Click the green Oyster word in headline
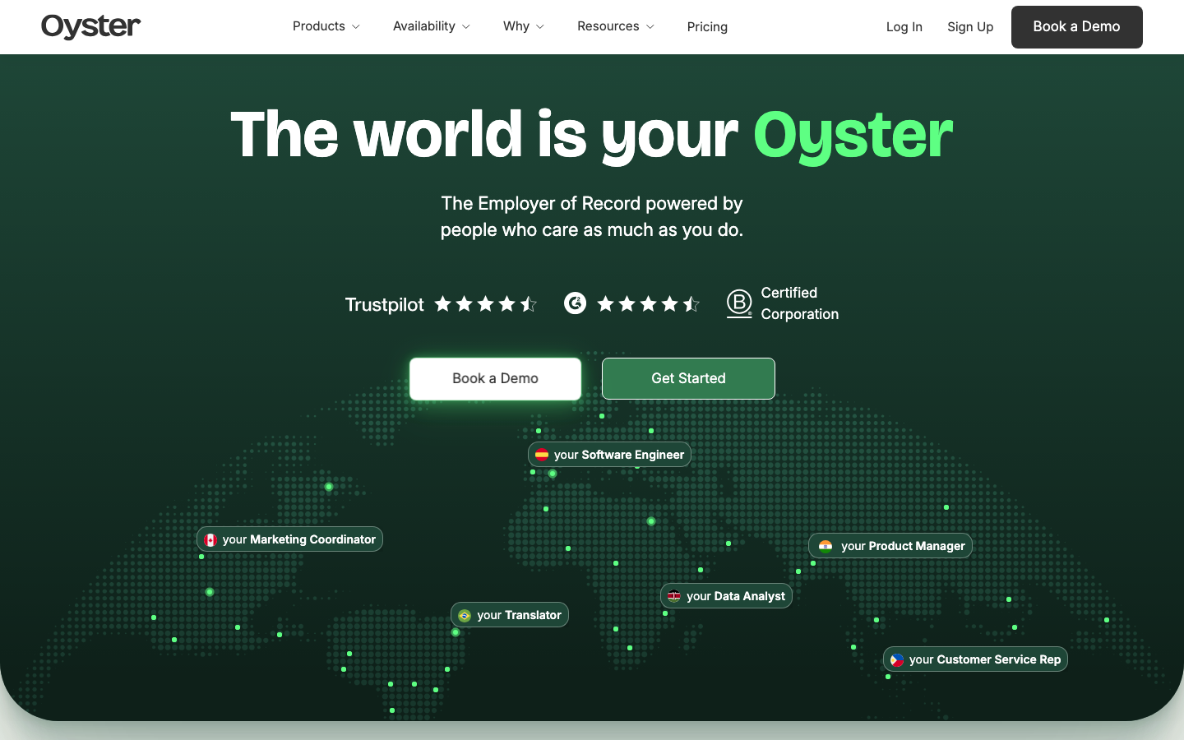 [x=853, y=137]
